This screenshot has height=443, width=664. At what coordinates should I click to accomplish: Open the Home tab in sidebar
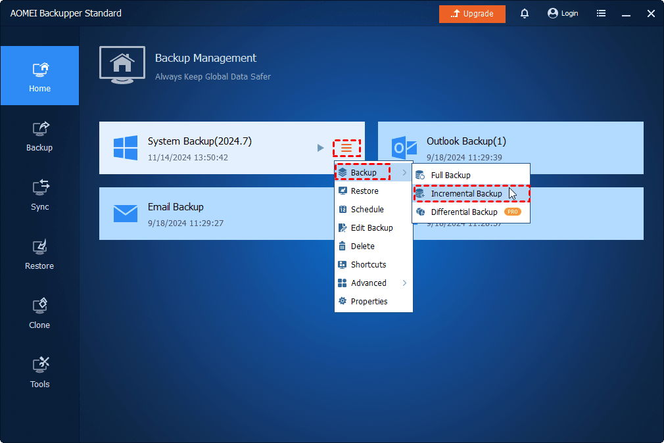pos(40,76)
